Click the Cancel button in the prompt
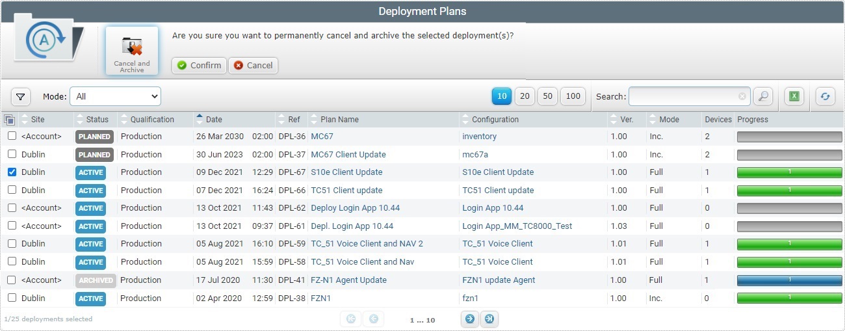 (x=253, y=65)
